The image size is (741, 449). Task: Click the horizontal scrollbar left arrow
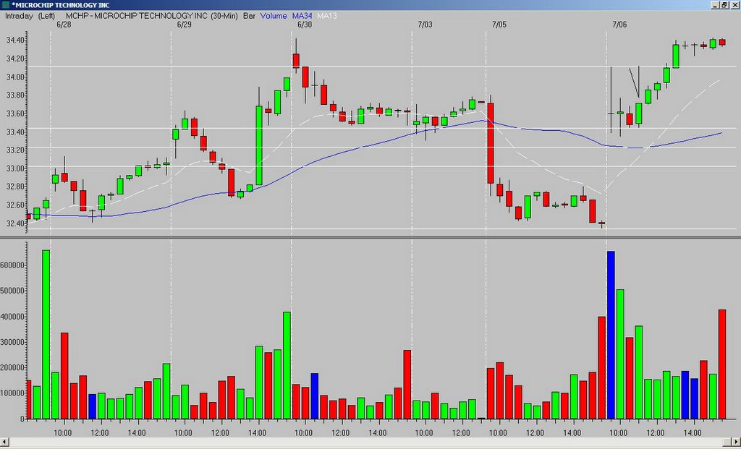[x=4, y=443]
